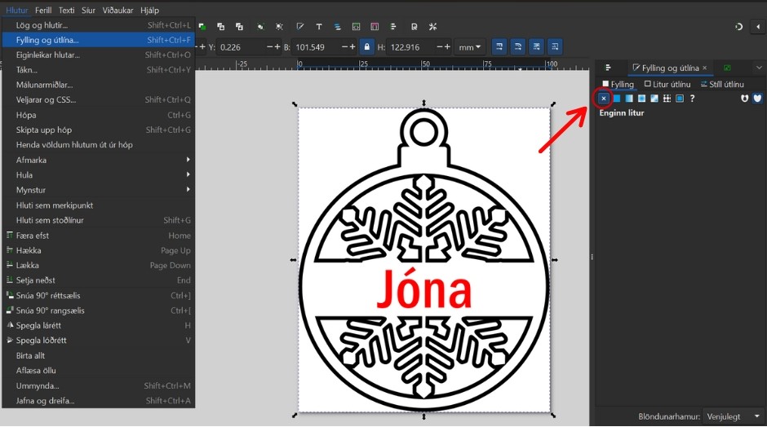Viewport: 767px width, 427px height.
Task: Click the H height input field
Action: (415, 47)
